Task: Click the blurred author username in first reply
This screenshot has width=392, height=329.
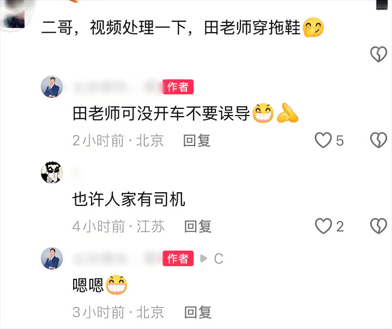Action: (x=117, y=87)
